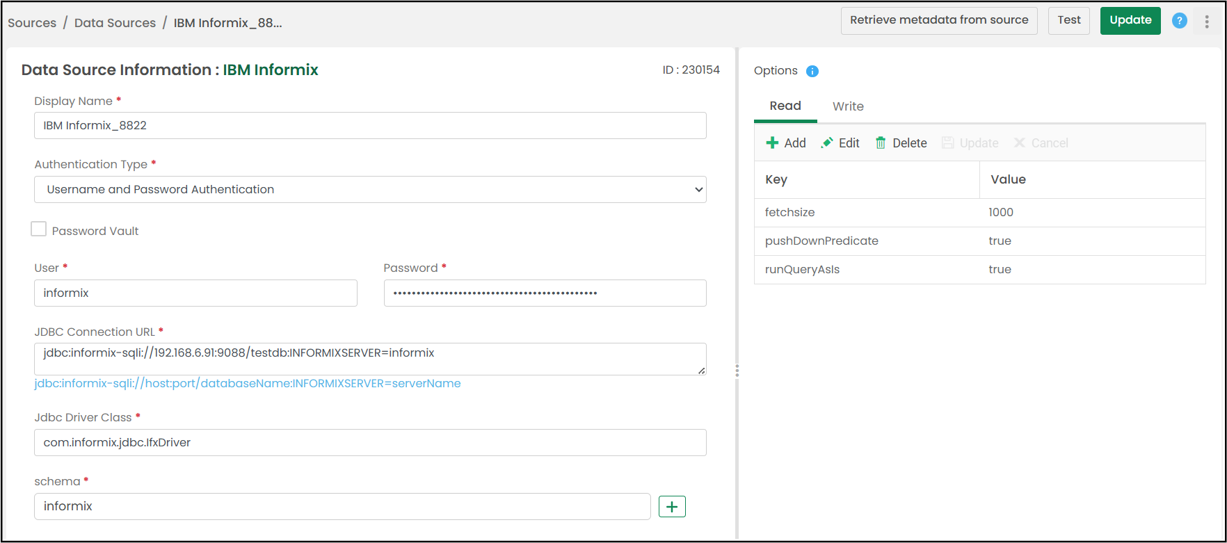Enable the Password Vault checkbox

click(39, 229)
